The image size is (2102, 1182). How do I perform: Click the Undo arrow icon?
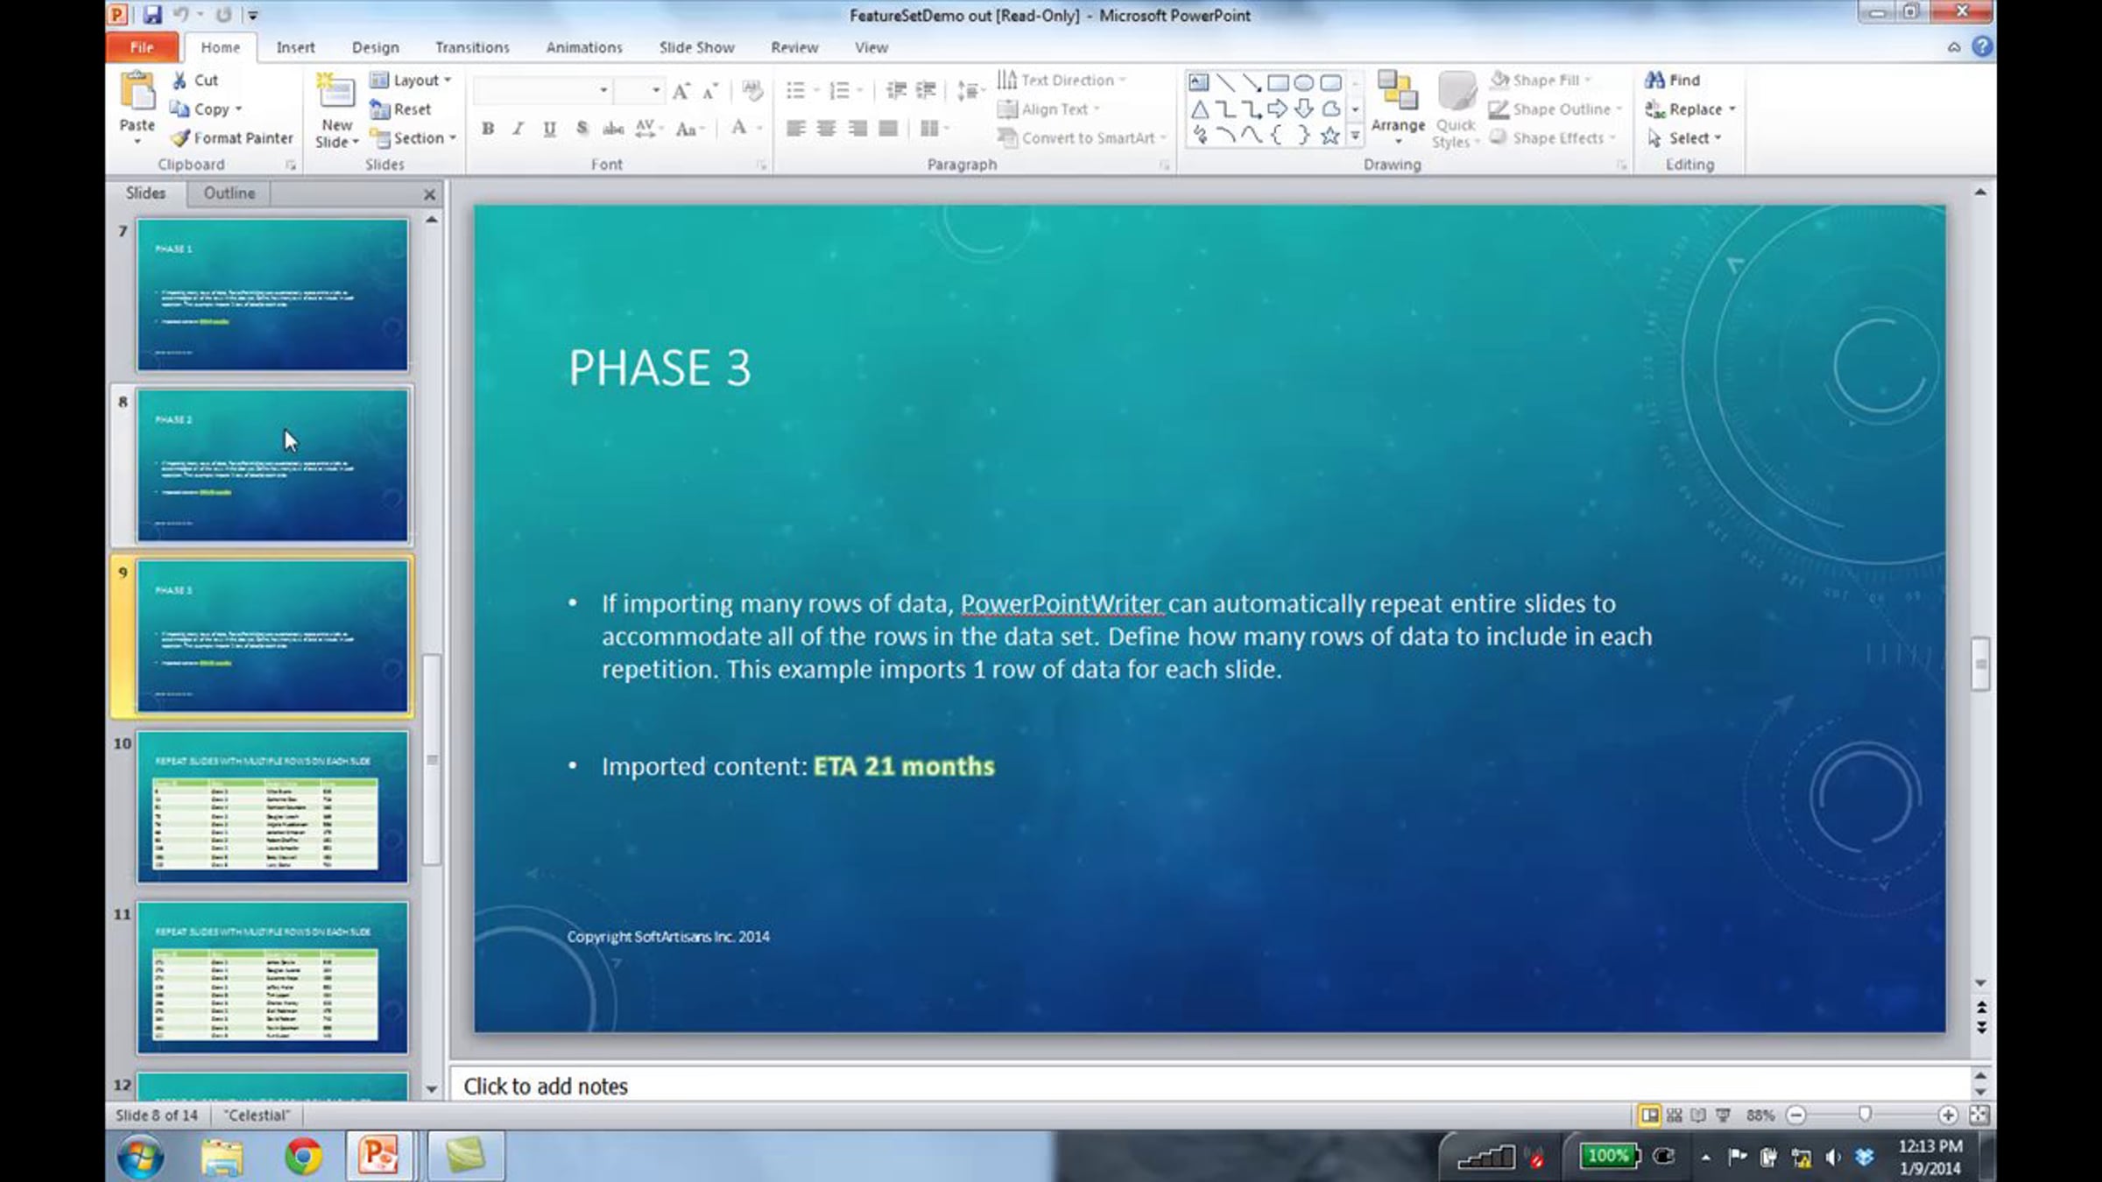181,15
